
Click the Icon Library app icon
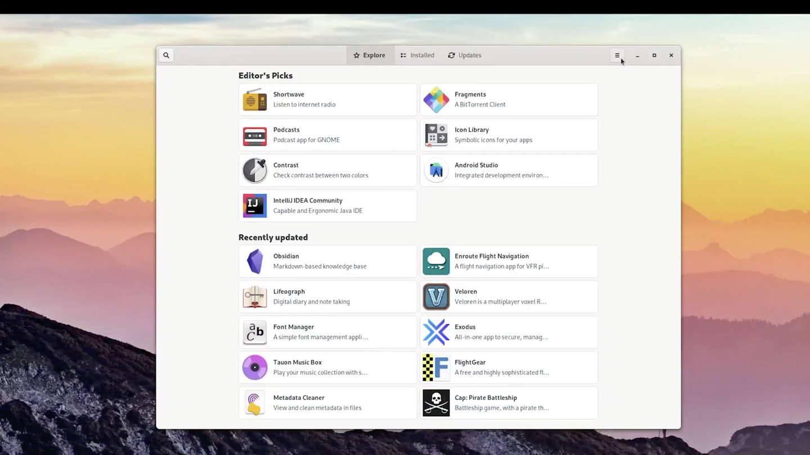point(436,135)
